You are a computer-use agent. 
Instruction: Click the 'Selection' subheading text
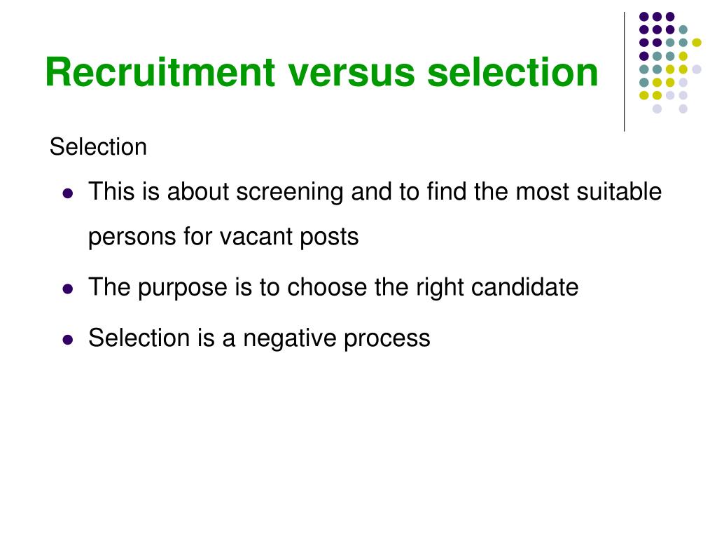pos(98,147)
